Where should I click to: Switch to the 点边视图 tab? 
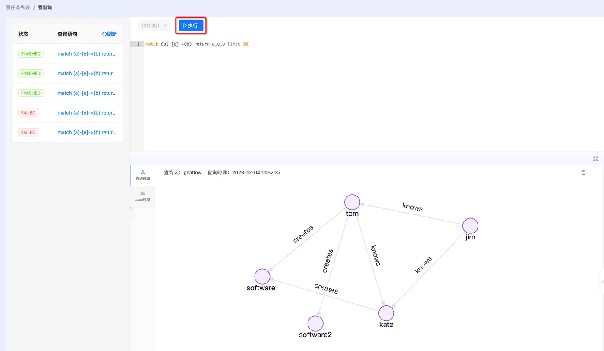click(143, 175)
